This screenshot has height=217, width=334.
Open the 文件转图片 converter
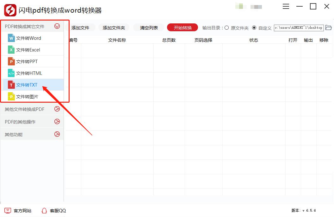27,96
